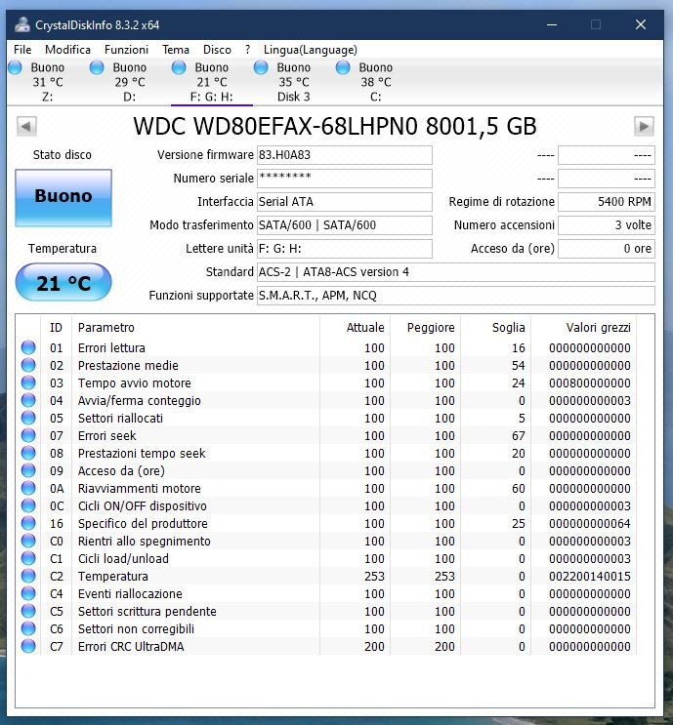
Task: Open the Modifica menu
Action: [x=67, y=50]
